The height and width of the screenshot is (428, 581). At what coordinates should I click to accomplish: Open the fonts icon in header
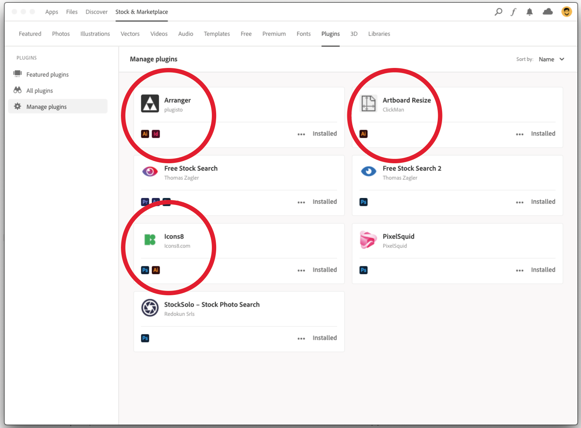click(513, 12)
